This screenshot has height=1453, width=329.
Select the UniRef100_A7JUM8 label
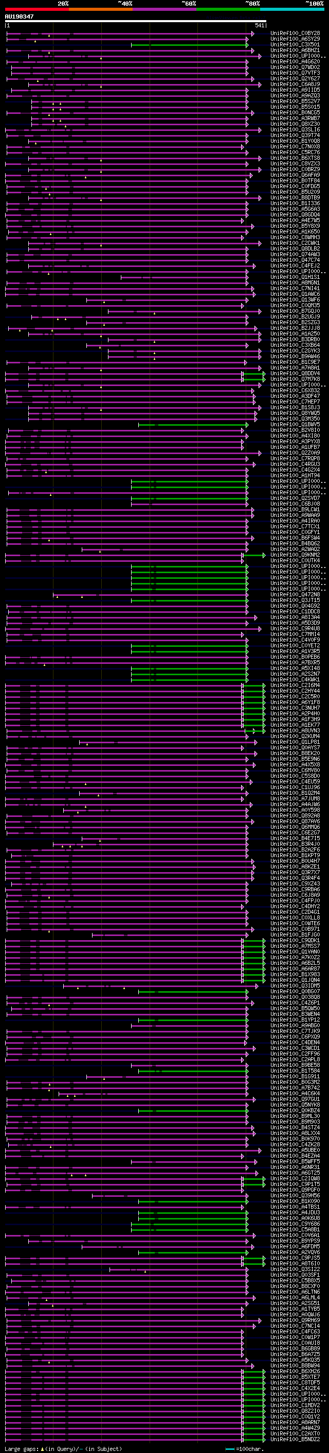pos(295,798)
